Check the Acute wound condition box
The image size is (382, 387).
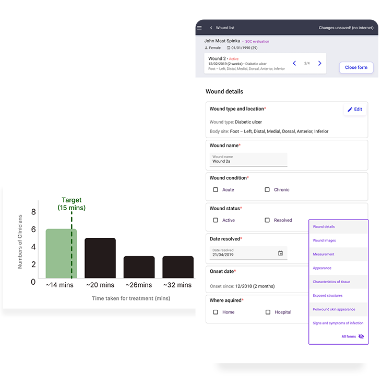click(216, 189)
